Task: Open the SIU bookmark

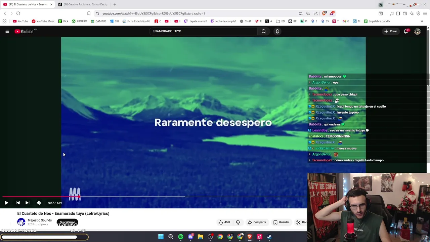Action: click(114, 21)
